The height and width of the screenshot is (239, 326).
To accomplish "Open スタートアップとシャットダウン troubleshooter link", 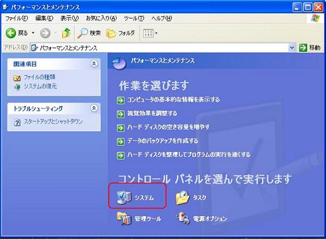I will point(53,121).
